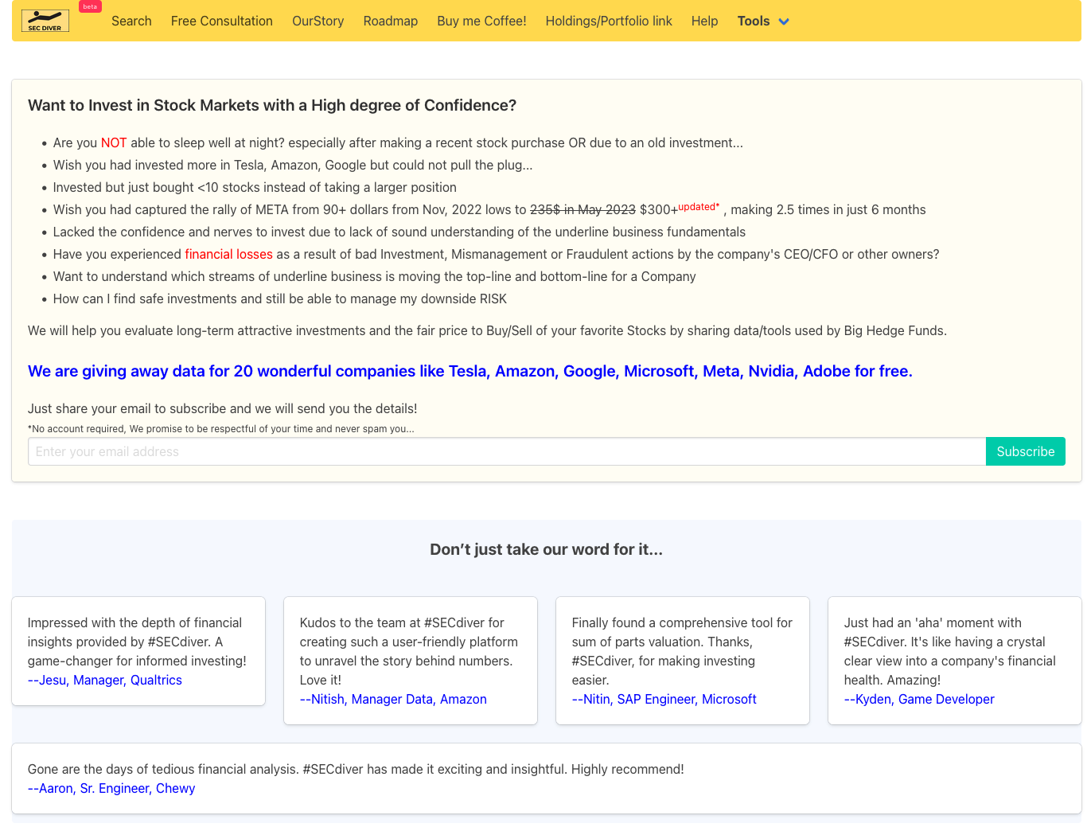The width and height of the screenshot is (1091, 835).
Task: Click the 'Don't just take our word' heading
Action: click(x=546, y=549)
